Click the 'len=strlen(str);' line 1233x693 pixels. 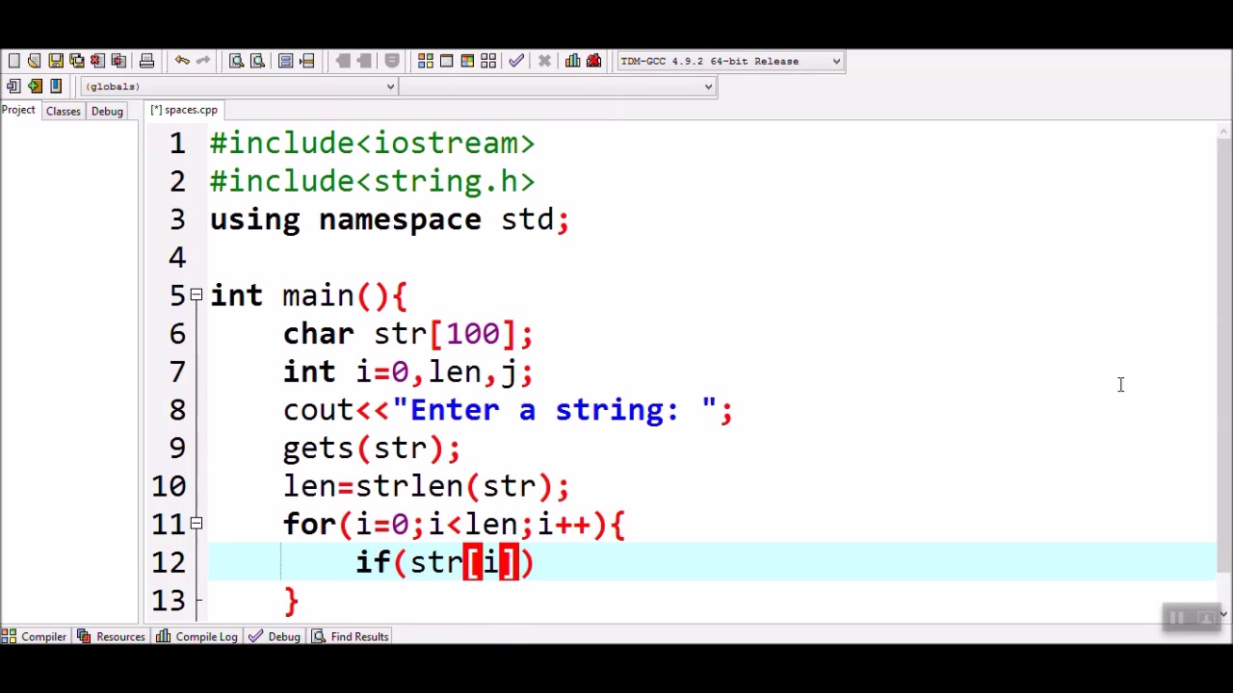[426, 486]
